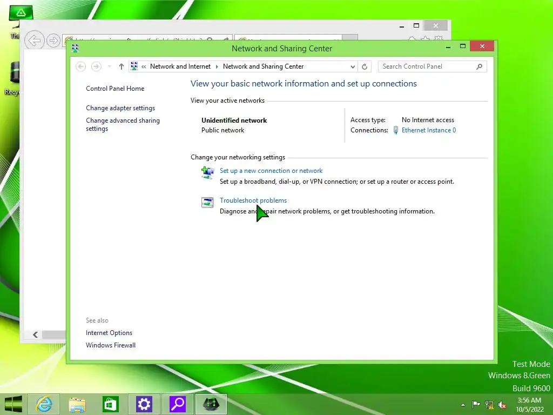Show hidden tray icons arrow
The height and width of the screenshot is (415, 553).
[463, 405]
